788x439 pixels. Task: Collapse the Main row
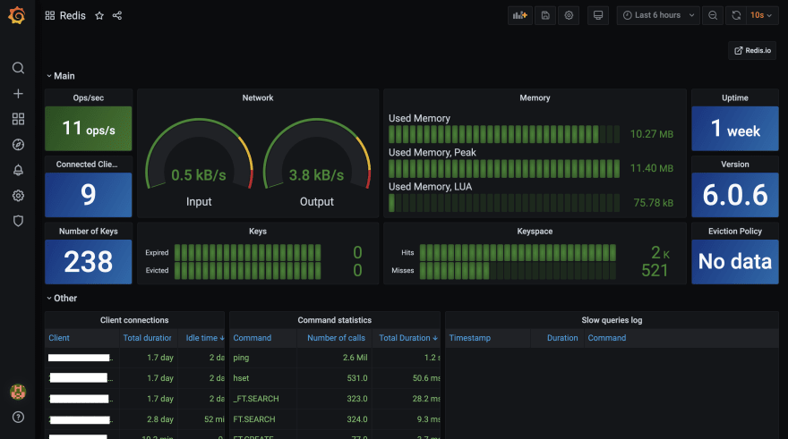click(x=61, y=76)
